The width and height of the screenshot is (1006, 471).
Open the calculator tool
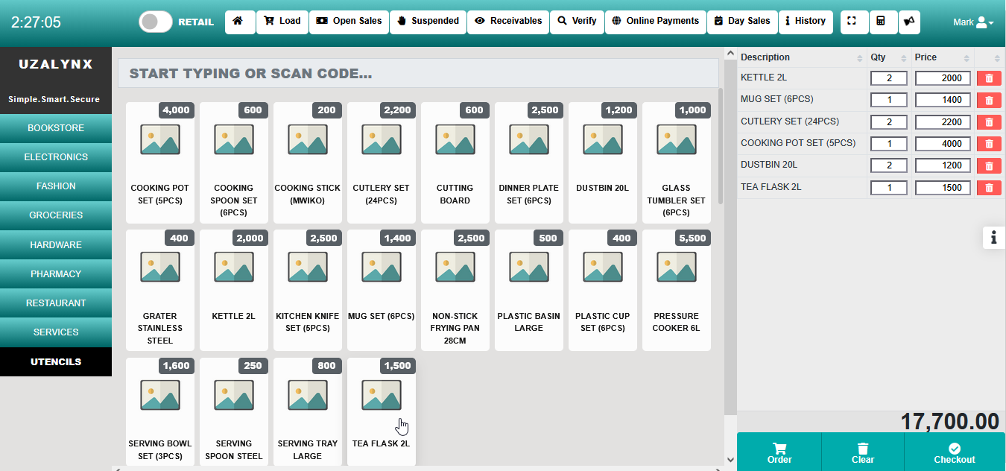(x=881, y=22)
